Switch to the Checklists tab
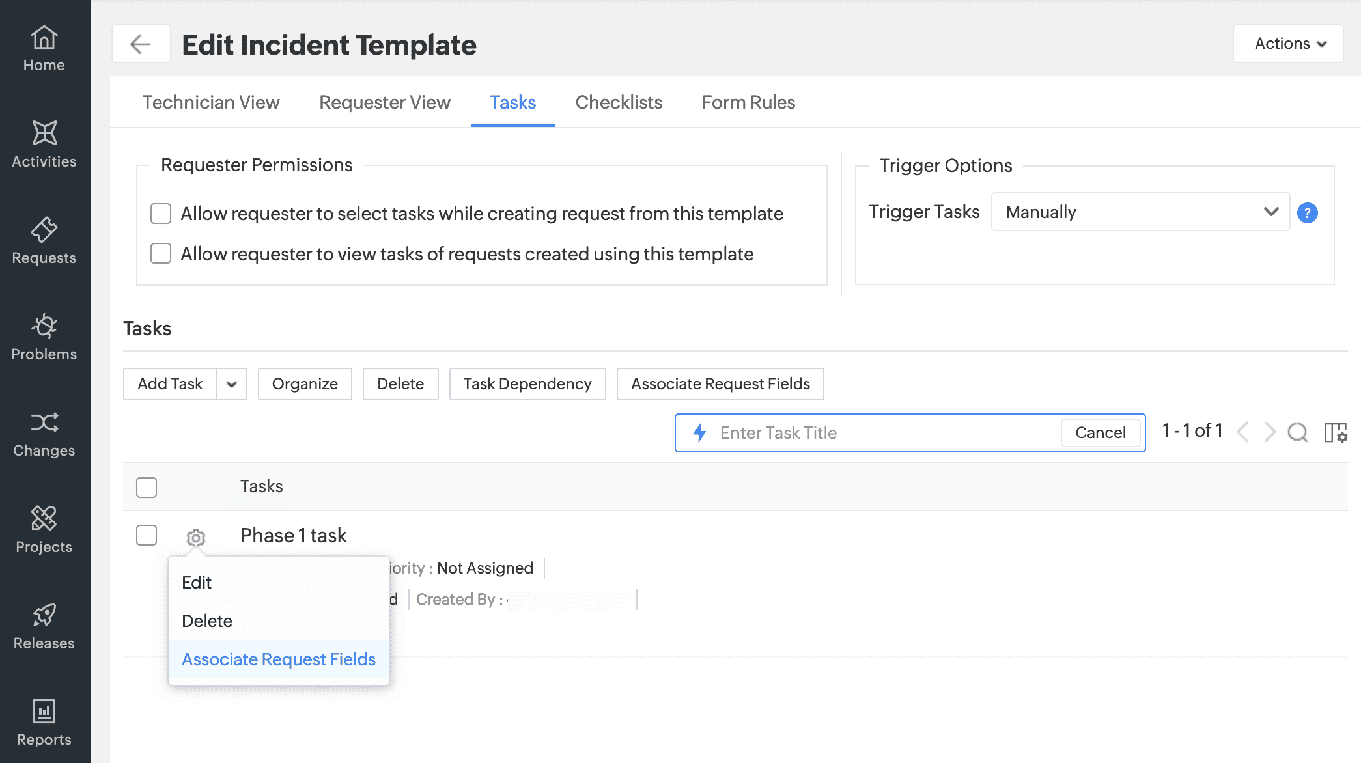Viewport: 1361px width, 763px height. pos(619,102)
